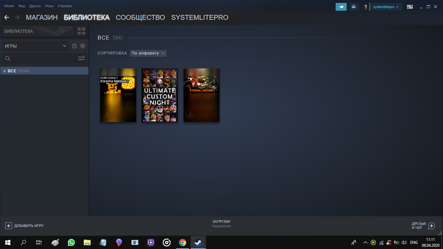Click ENG input language indicator
Viewport: 443px width, 249px height.
(414, 242)
